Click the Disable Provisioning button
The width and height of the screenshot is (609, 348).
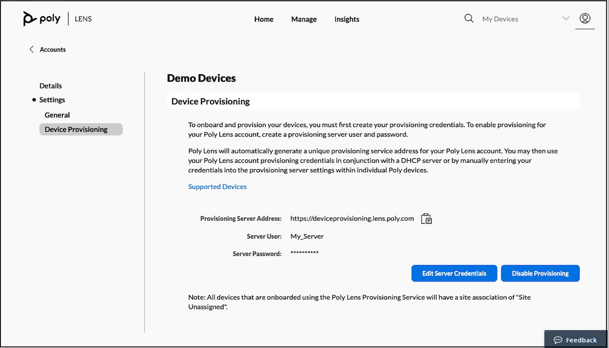tap(540, 273)
